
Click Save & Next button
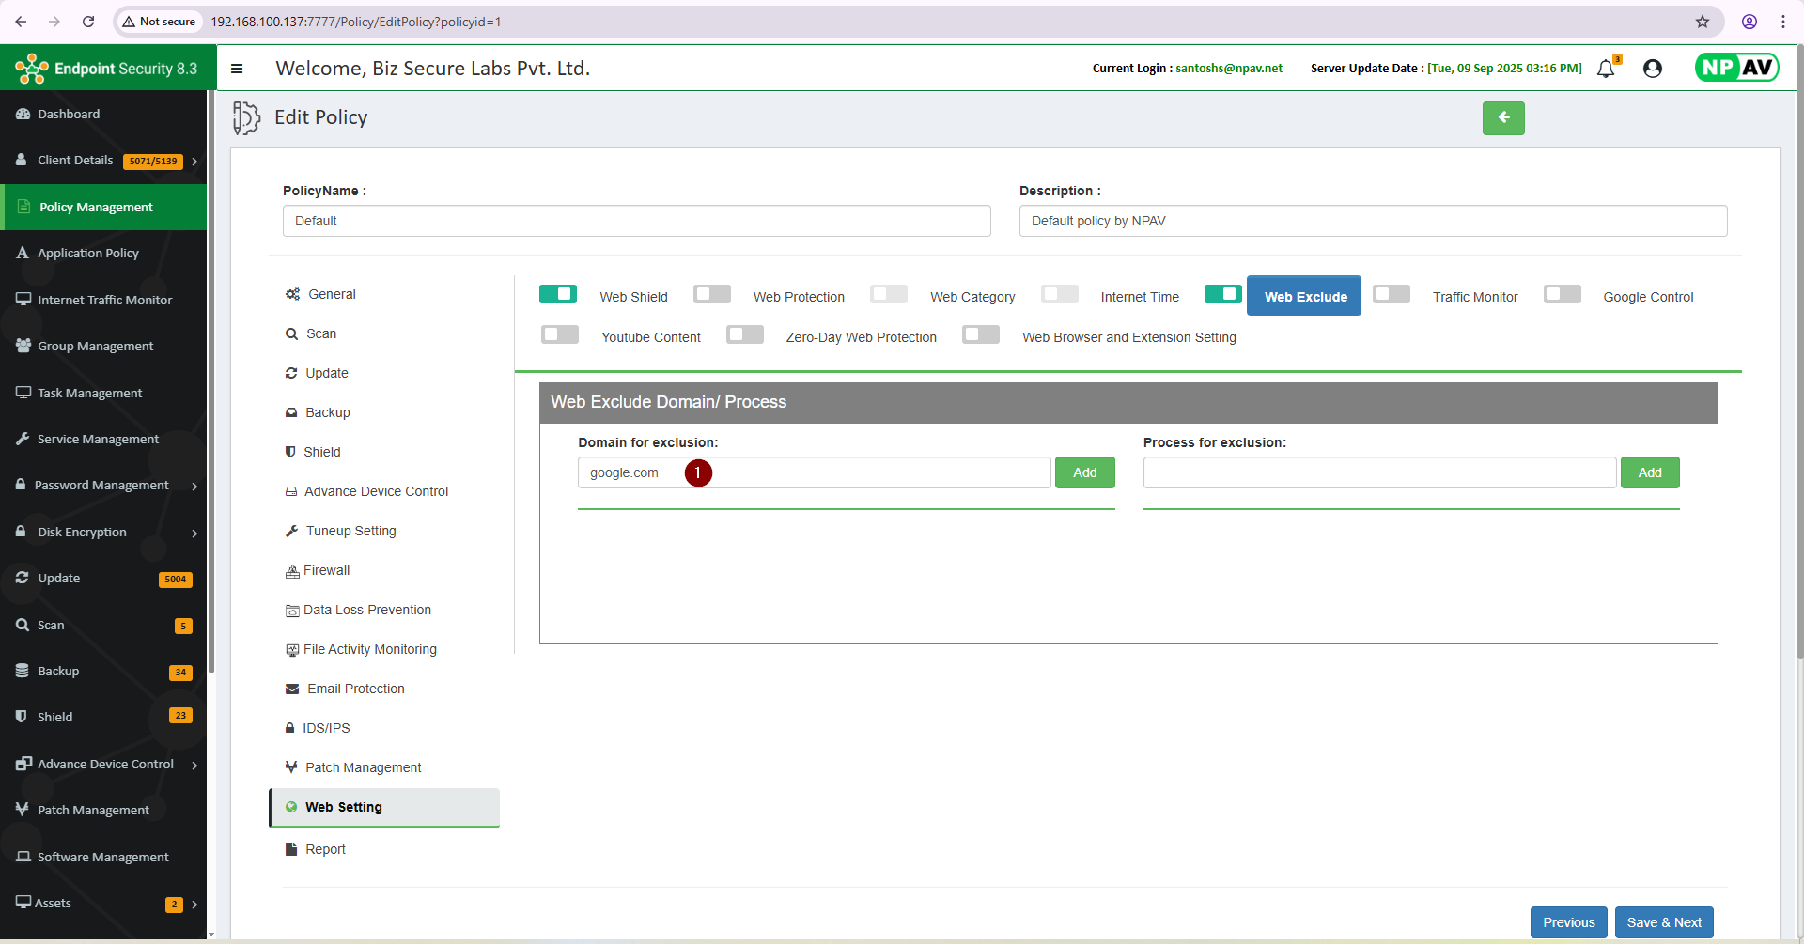tap(1664, 922)
